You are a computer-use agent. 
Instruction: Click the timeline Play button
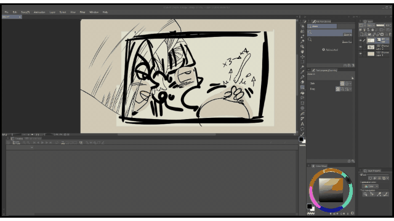click(x=42, y=142)
